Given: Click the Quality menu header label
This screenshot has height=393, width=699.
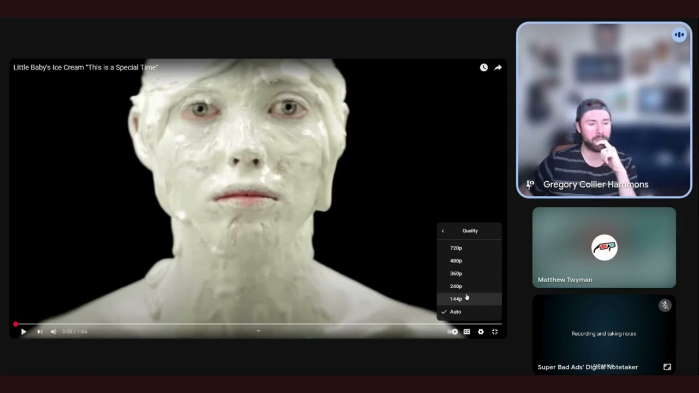Looking at the screenshot, I should pyautogui.click(x=470, y=231).
